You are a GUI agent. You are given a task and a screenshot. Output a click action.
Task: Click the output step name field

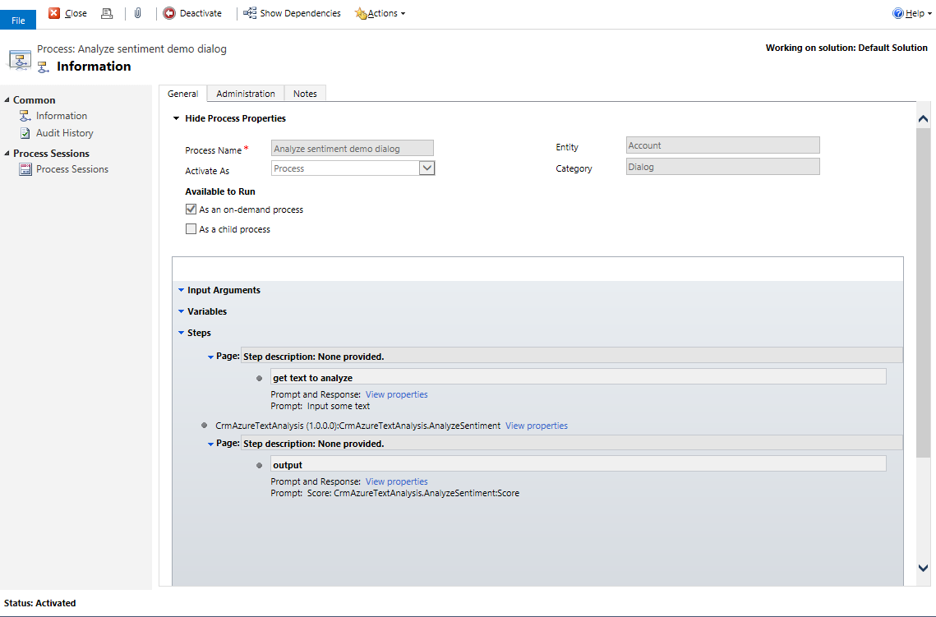pyautogui.click(x=578, y=465)
